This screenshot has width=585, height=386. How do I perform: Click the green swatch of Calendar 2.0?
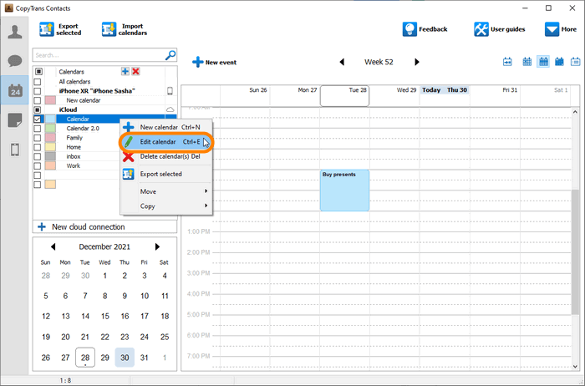pos(50,129)
